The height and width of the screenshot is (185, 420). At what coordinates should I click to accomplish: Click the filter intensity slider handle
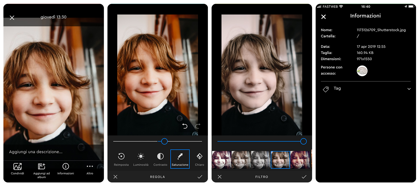pos(303,142)
